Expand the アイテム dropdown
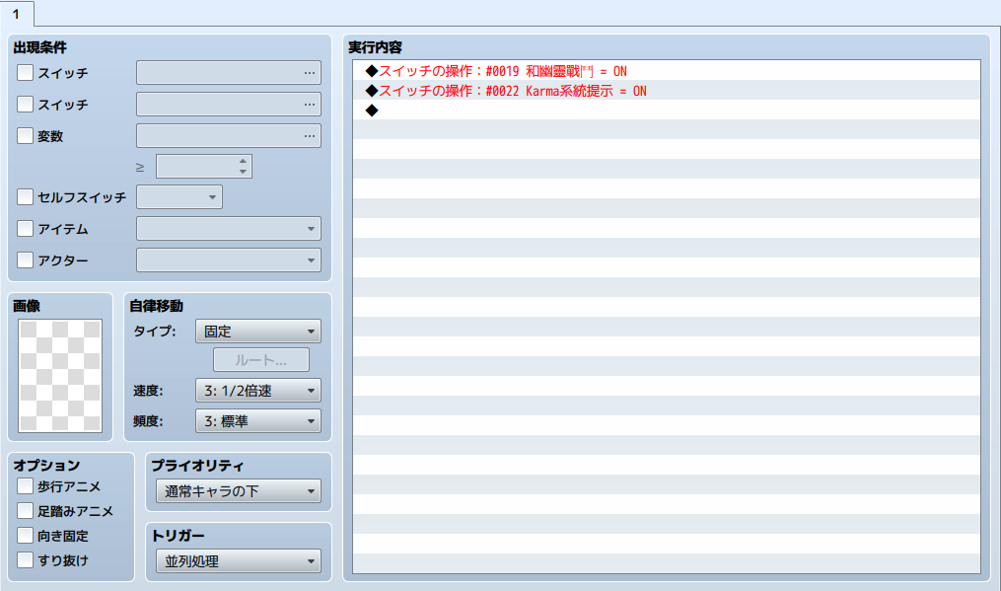This screenshot has height=591, width=1001. 229,228
